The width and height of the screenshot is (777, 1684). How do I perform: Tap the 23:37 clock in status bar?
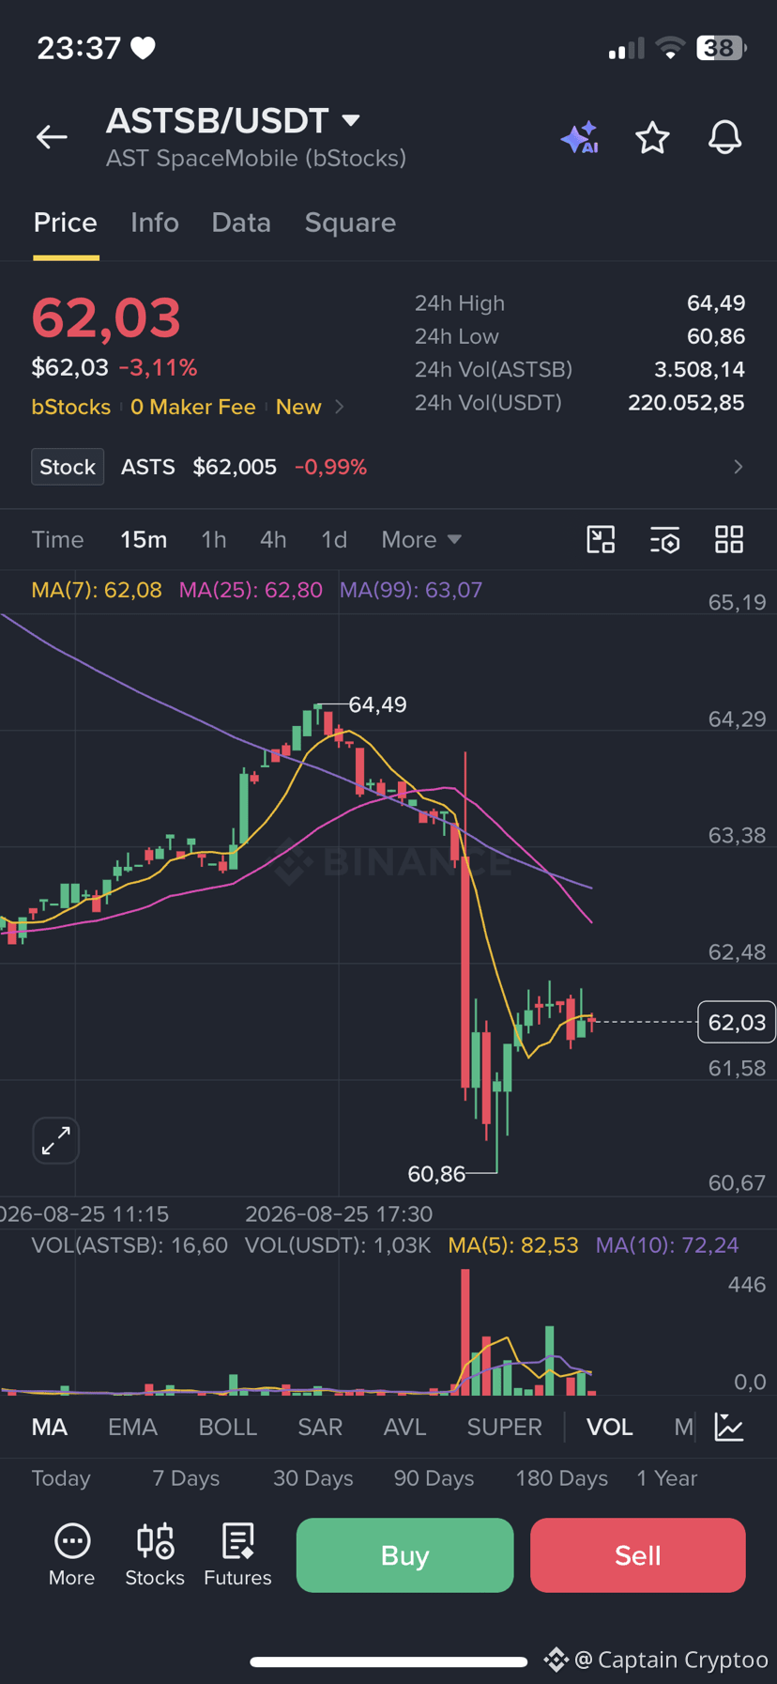coord(79,48)
